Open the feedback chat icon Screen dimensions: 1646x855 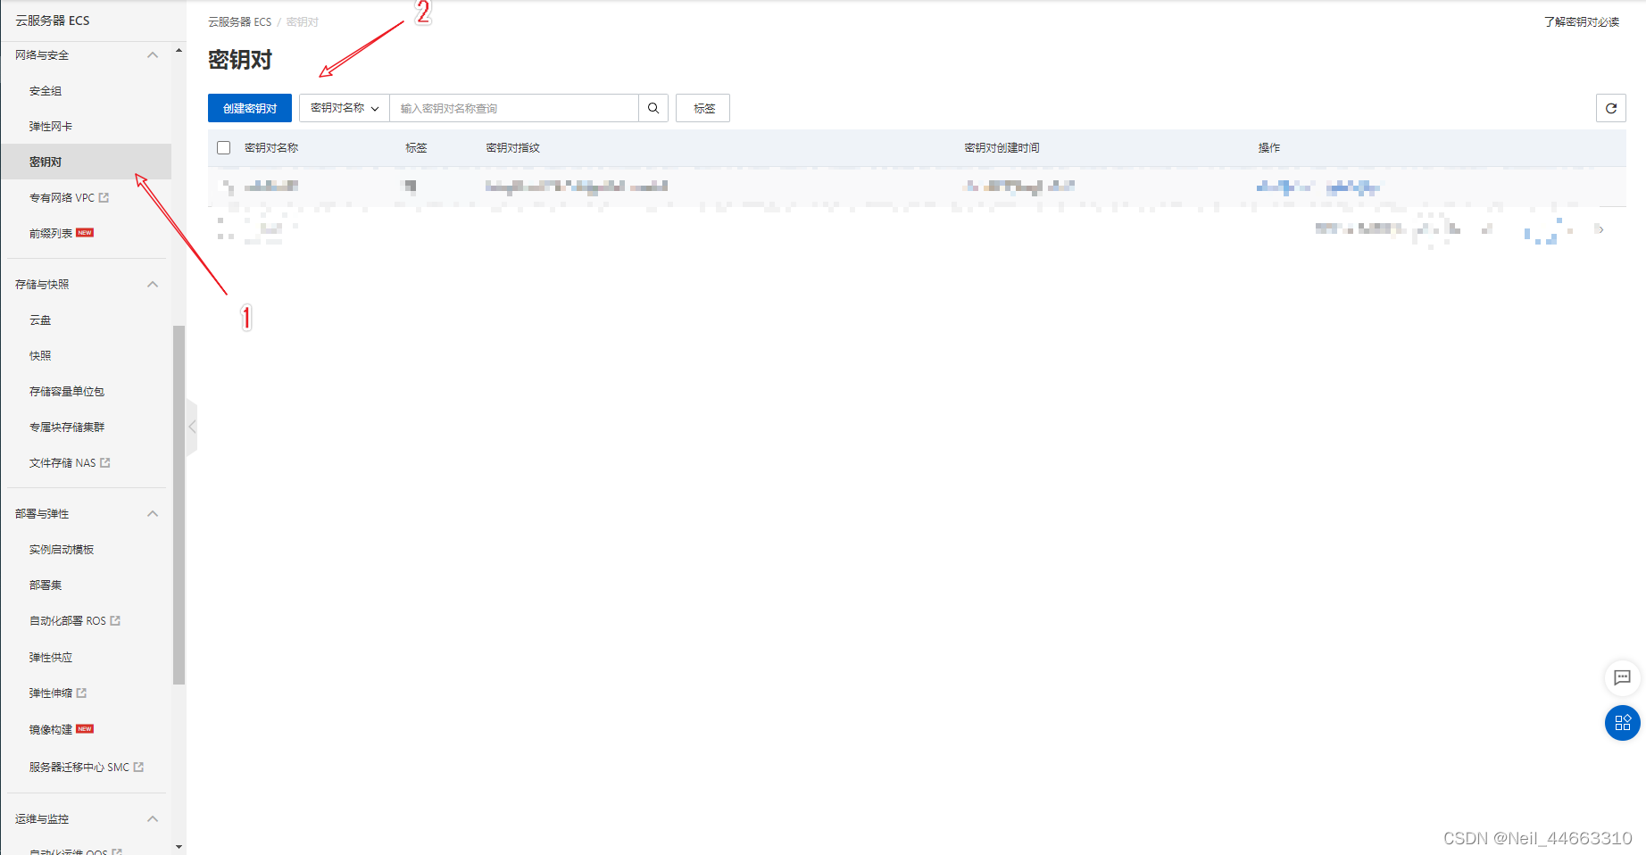coord(1622,677)
